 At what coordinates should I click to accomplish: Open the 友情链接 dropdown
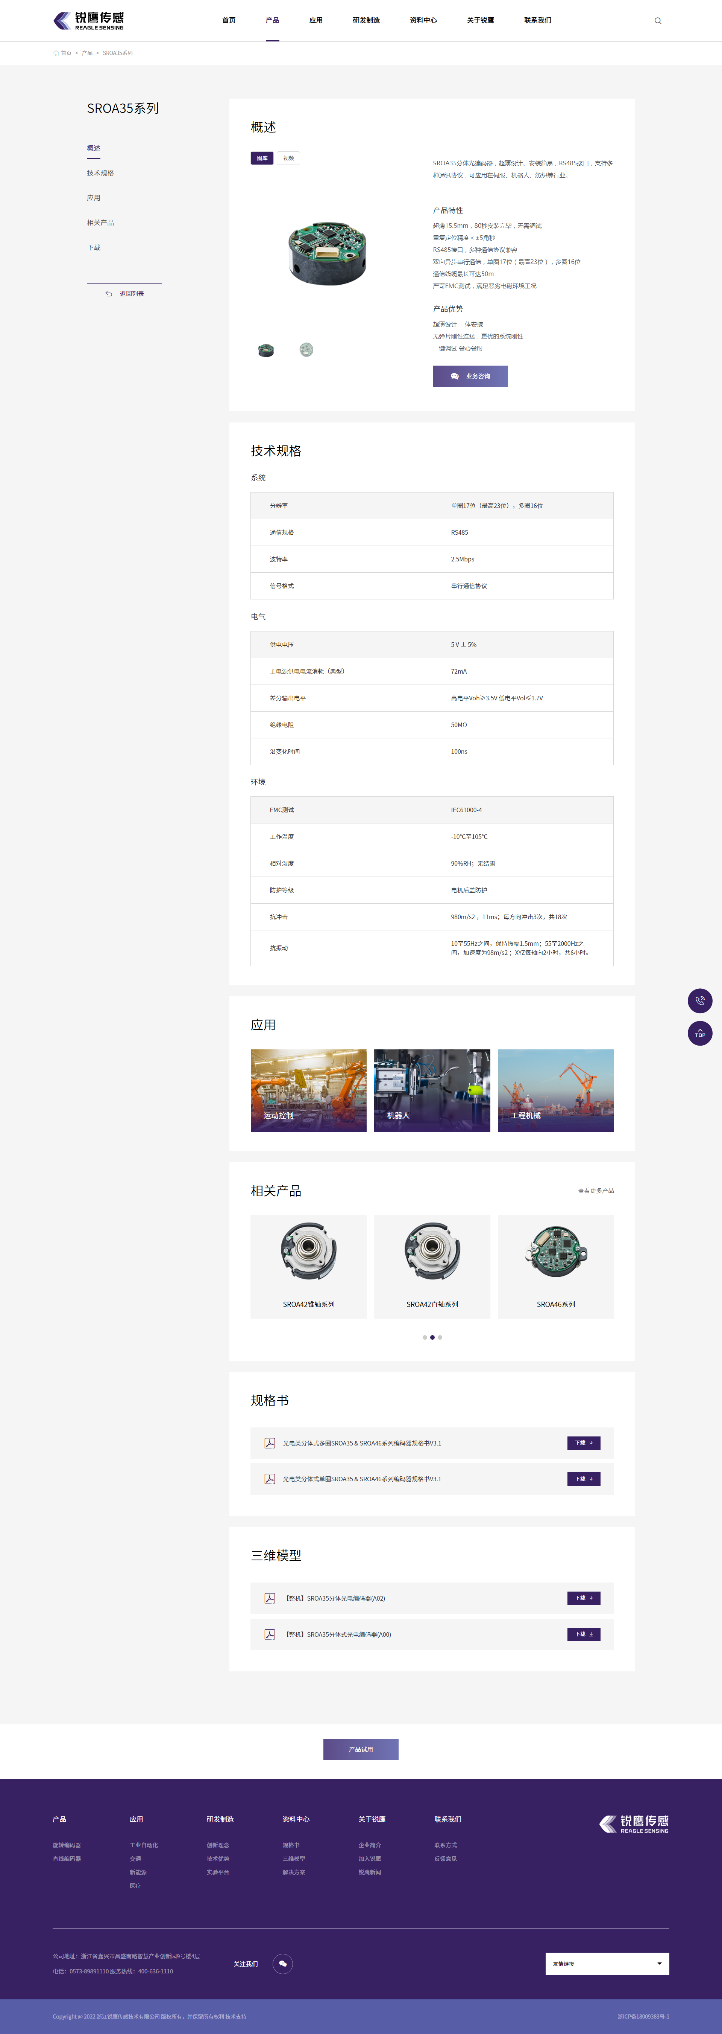point(607,1964)
